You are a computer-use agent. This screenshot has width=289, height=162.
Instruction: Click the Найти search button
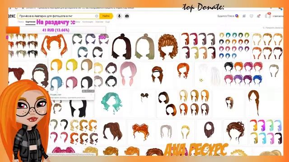[x=106, y=16]
